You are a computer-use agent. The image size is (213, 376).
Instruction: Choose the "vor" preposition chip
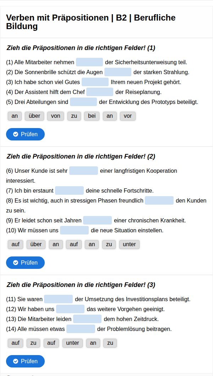tap(127, 116)
